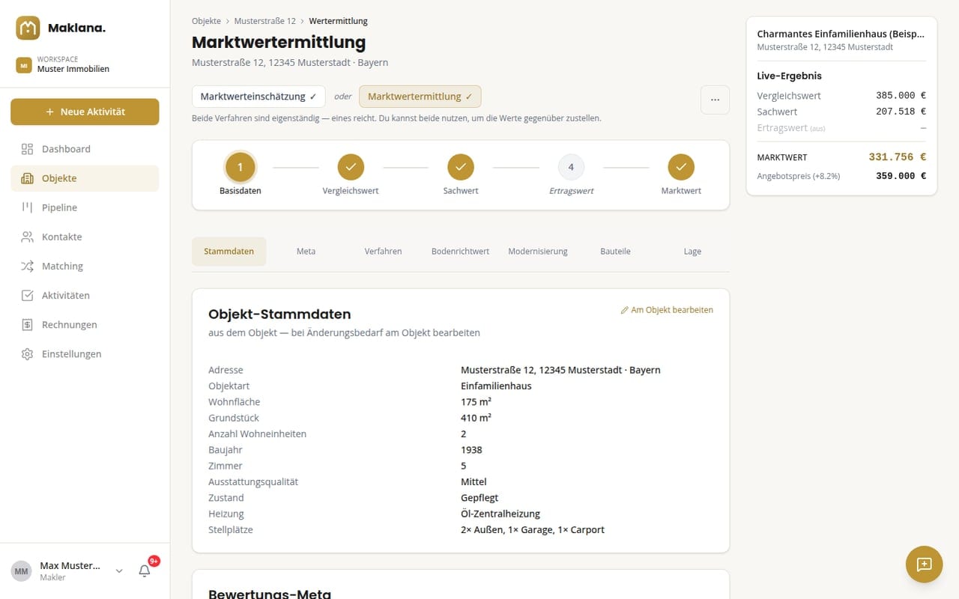Viewport: 959px width, 599px height.
Task: Switch to the Lage tab
Action: [x=692, y=252]
